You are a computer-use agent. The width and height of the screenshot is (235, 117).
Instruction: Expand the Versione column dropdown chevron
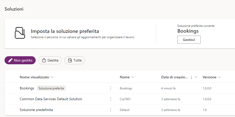[219, 77]
